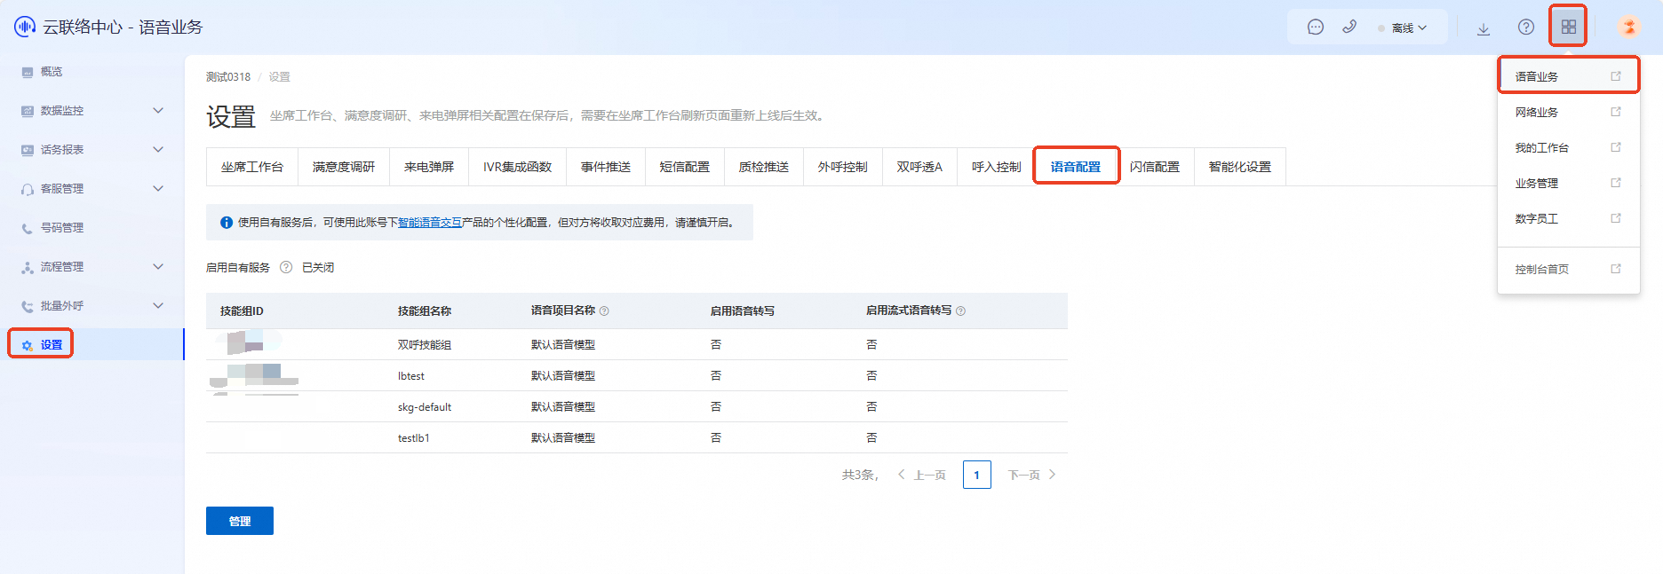
Task: Switch to the 外呼控制 tab
Action: (843, 167)
